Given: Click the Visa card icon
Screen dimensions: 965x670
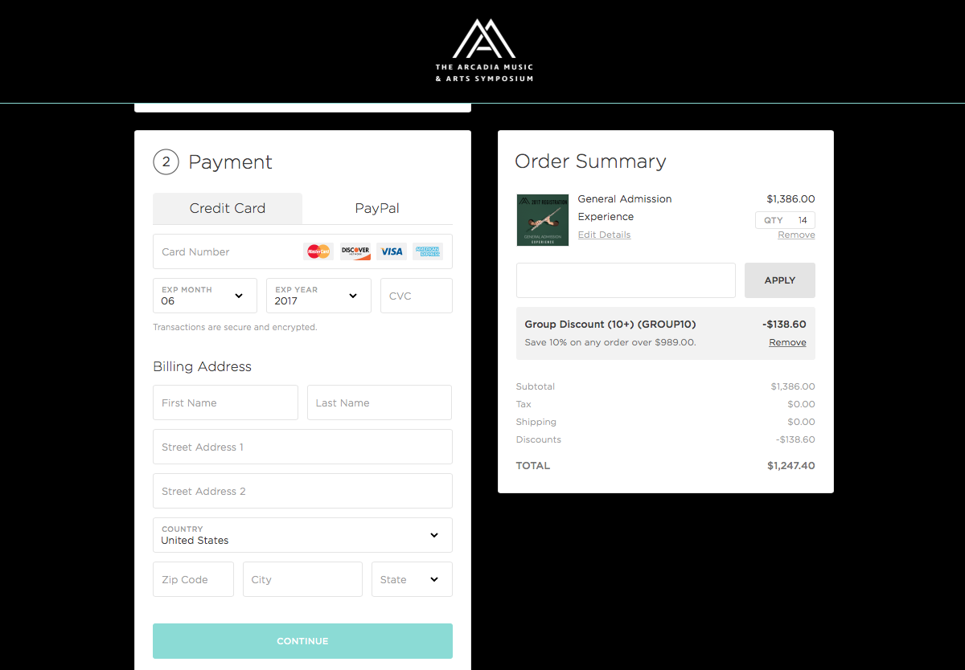Looking at the screenshot, I should [x=392, y=251].
